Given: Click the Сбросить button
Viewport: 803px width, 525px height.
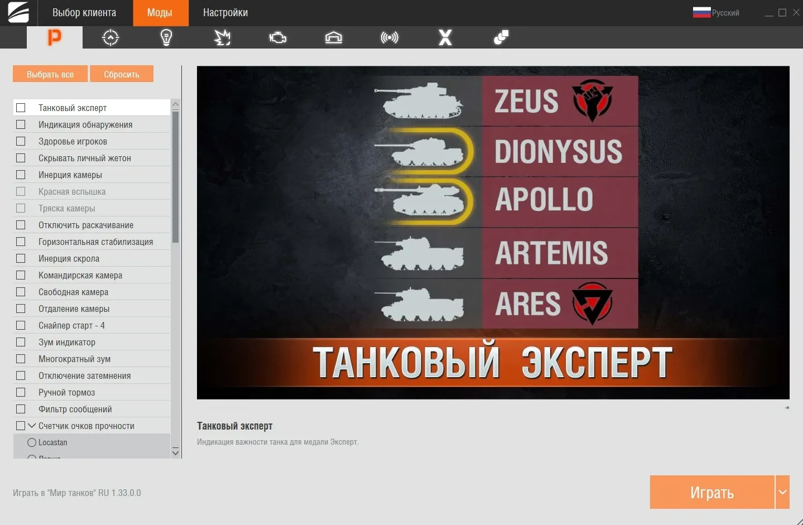Looking at the screenshot, I should (122, 74).
